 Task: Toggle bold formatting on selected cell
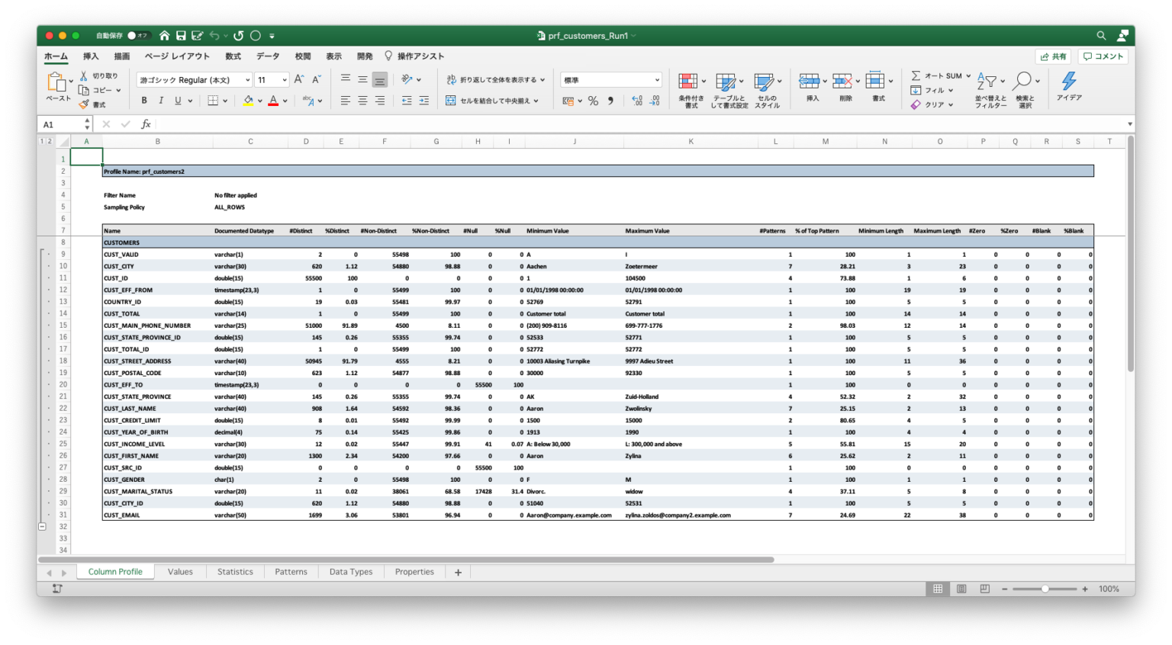point(143,100)
